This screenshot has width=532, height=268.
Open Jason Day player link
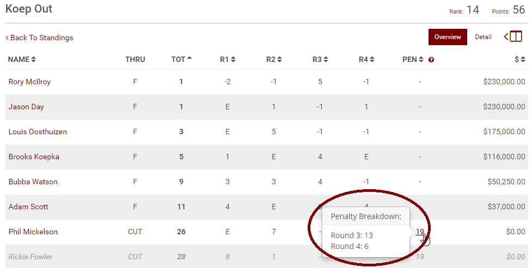[x=26, y=107]
